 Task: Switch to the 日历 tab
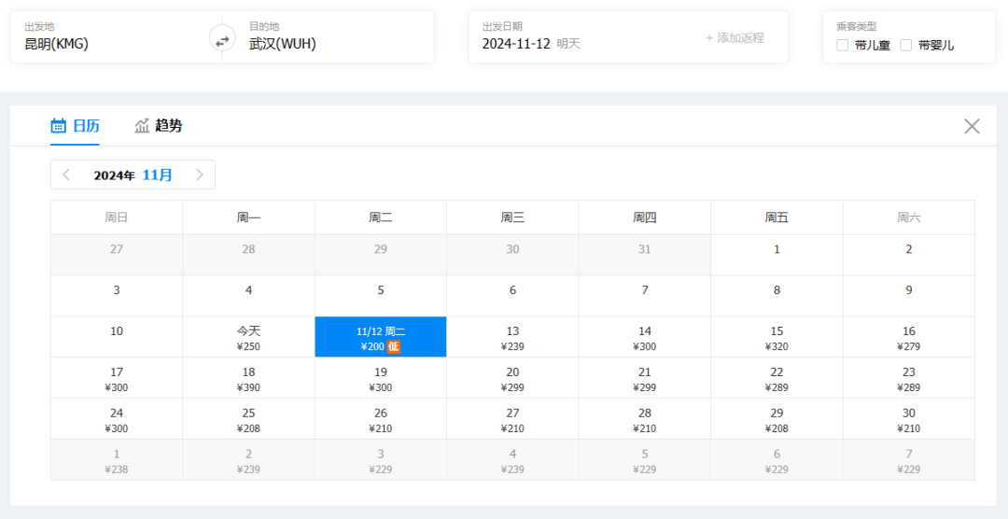(x=76, y=126)
